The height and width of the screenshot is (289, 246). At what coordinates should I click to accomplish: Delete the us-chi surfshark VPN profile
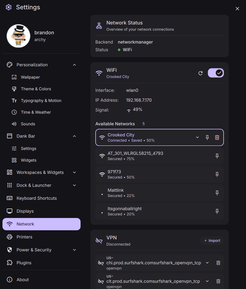218,263
